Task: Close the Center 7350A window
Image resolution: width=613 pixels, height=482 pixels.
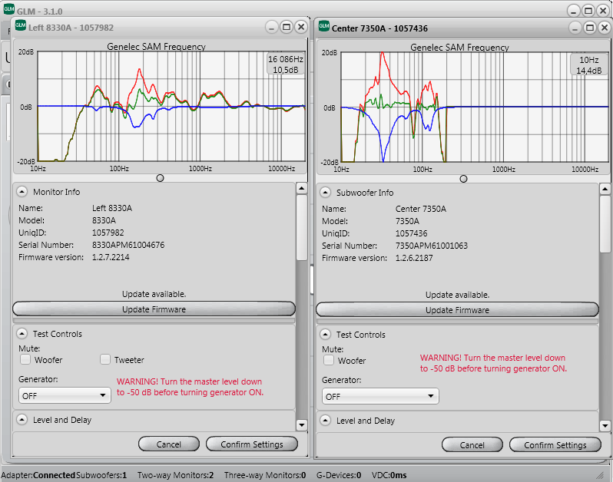Action: [605, 28]
